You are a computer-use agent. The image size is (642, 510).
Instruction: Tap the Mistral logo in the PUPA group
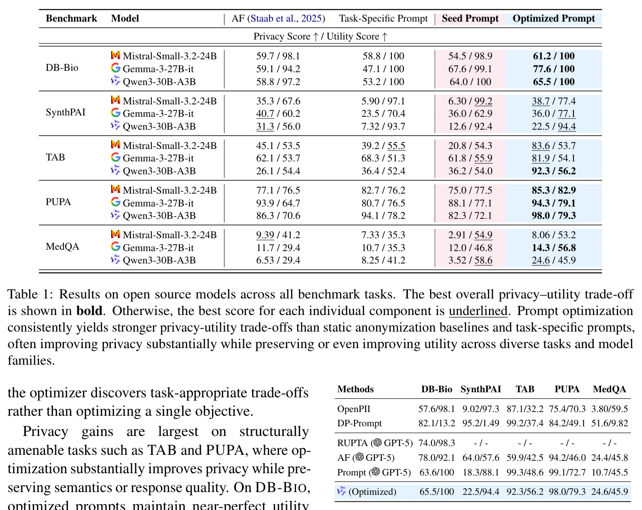click(x=115, y=189)
